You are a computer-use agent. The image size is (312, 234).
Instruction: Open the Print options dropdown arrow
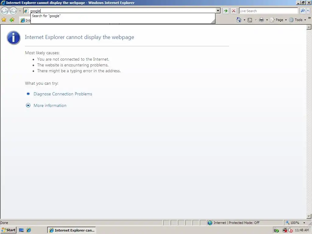tap(267, 20)
